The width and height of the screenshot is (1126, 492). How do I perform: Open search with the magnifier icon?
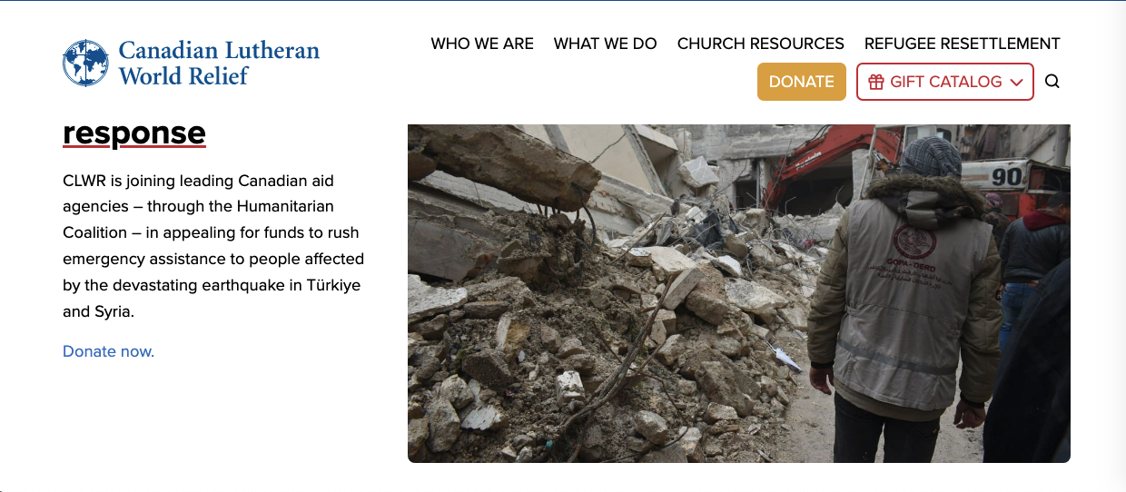coord(1052,82)
